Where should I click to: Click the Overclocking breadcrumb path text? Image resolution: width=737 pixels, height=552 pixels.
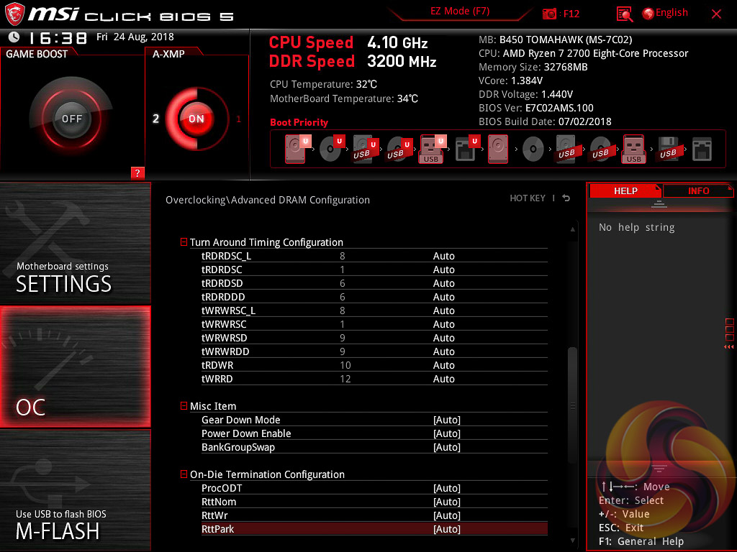pyautogui.click(x=268, y=200)
